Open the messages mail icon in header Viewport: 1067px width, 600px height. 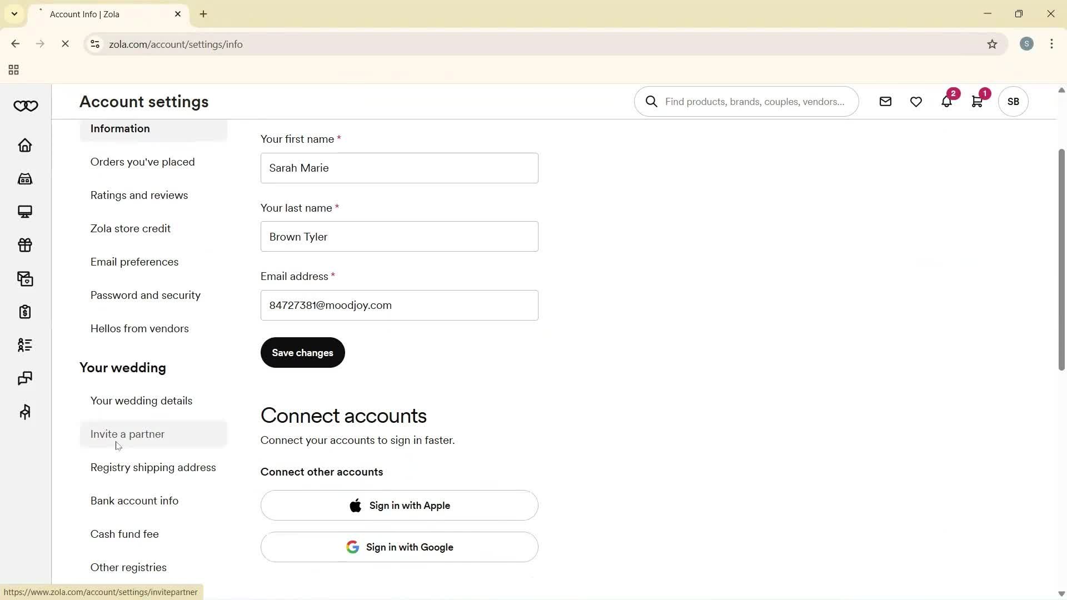pyautogui.click(x=885, y=102)
